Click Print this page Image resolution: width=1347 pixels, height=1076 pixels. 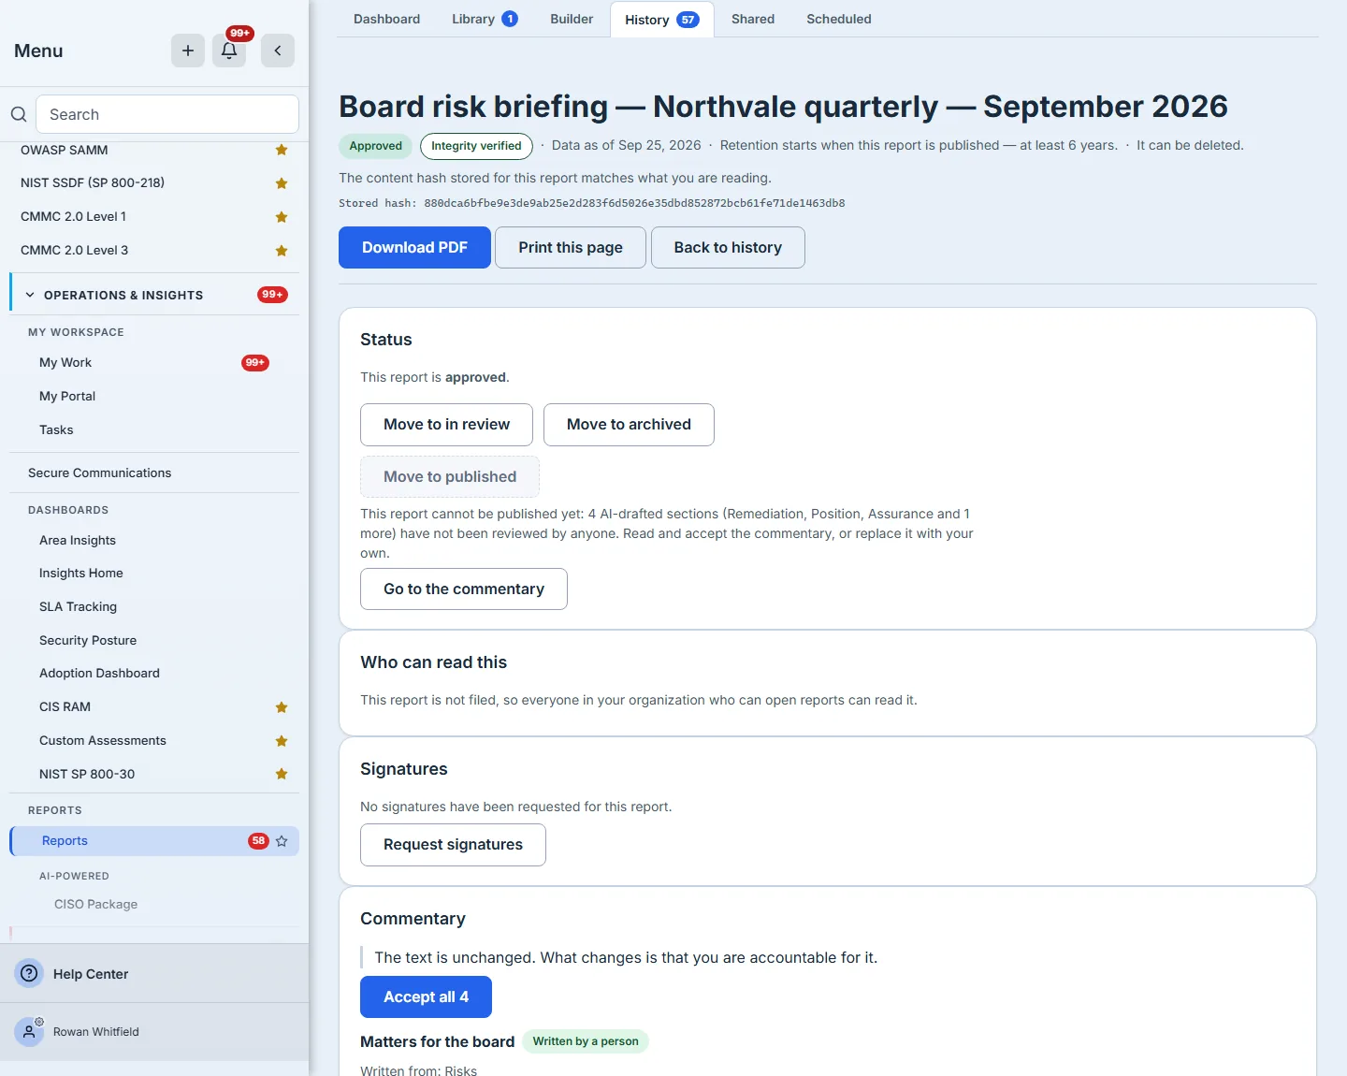pos(571,248)
